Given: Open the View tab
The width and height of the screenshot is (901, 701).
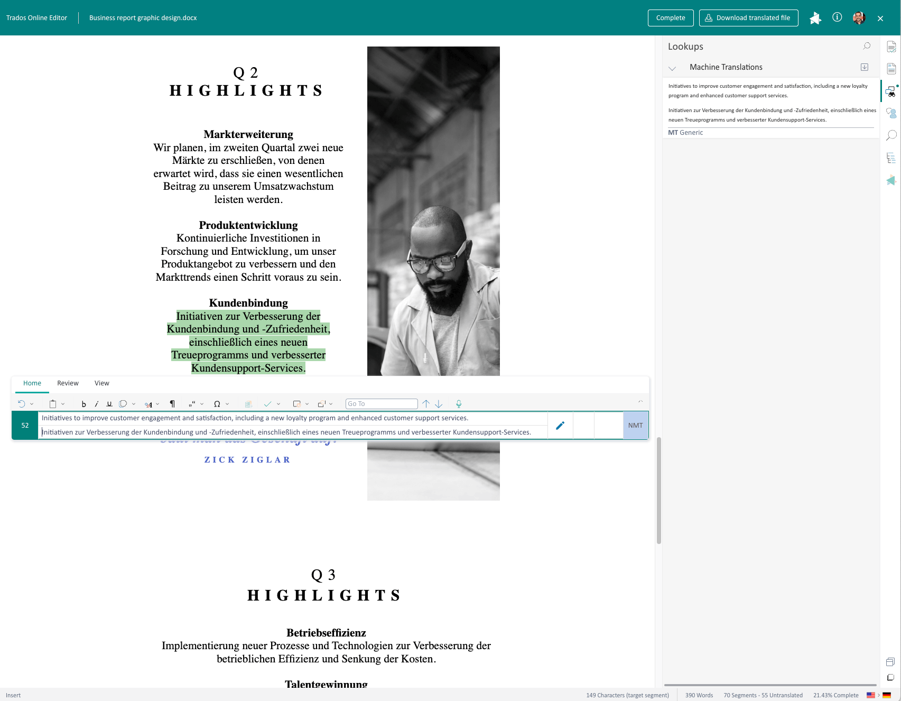Looking at the screenshot, I should 102,383.
